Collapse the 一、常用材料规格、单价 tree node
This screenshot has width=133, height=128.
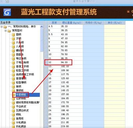[x=2, y=26]
